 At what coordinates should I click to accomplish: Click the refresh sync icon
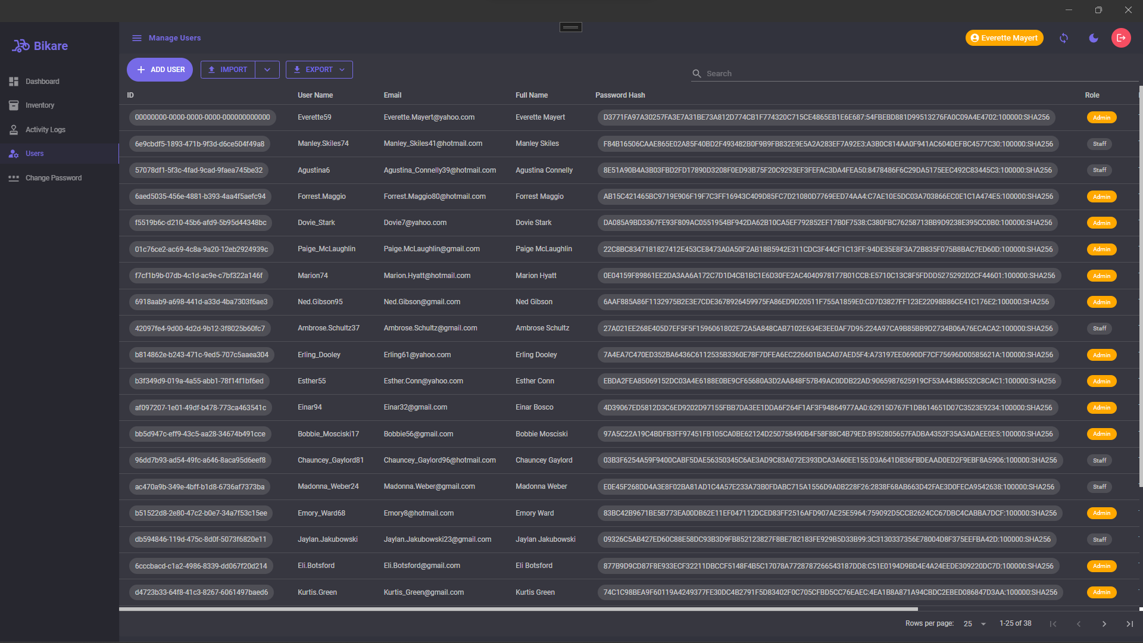click(x=1064, y=38)
